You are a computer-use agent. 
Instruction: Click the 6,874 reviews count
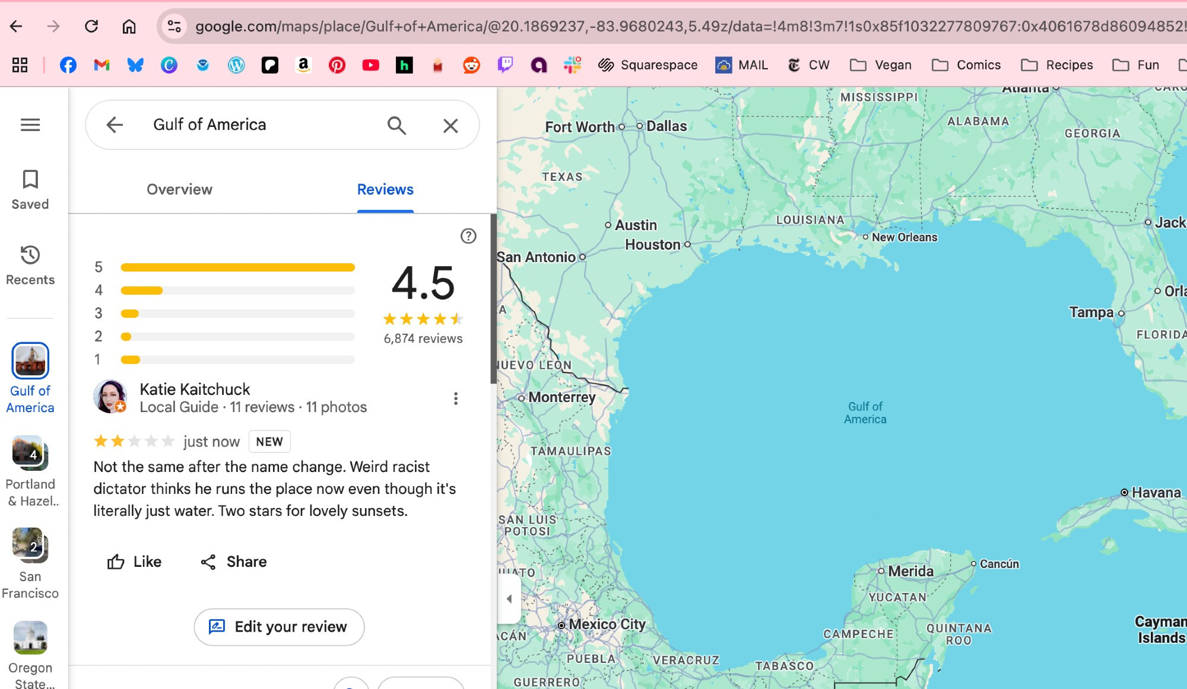click(423, 339)
